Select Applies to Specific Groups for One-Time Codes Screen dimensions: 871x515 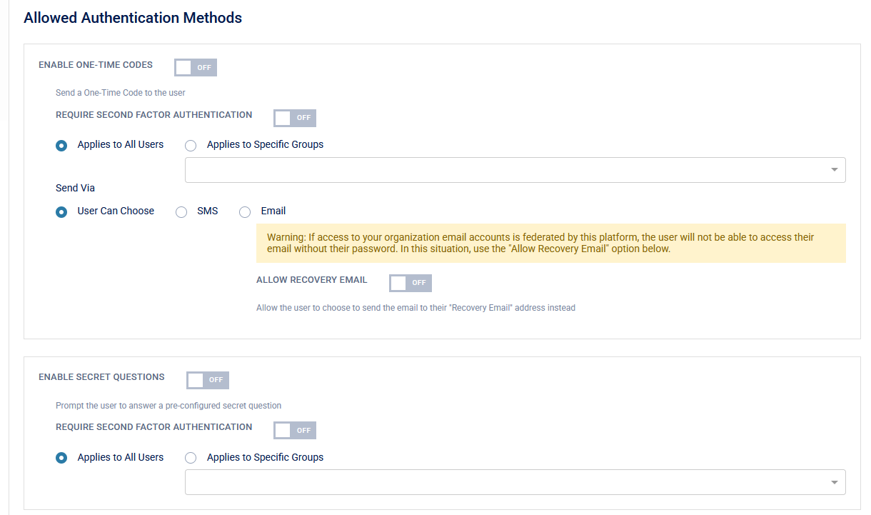point(191,145)
